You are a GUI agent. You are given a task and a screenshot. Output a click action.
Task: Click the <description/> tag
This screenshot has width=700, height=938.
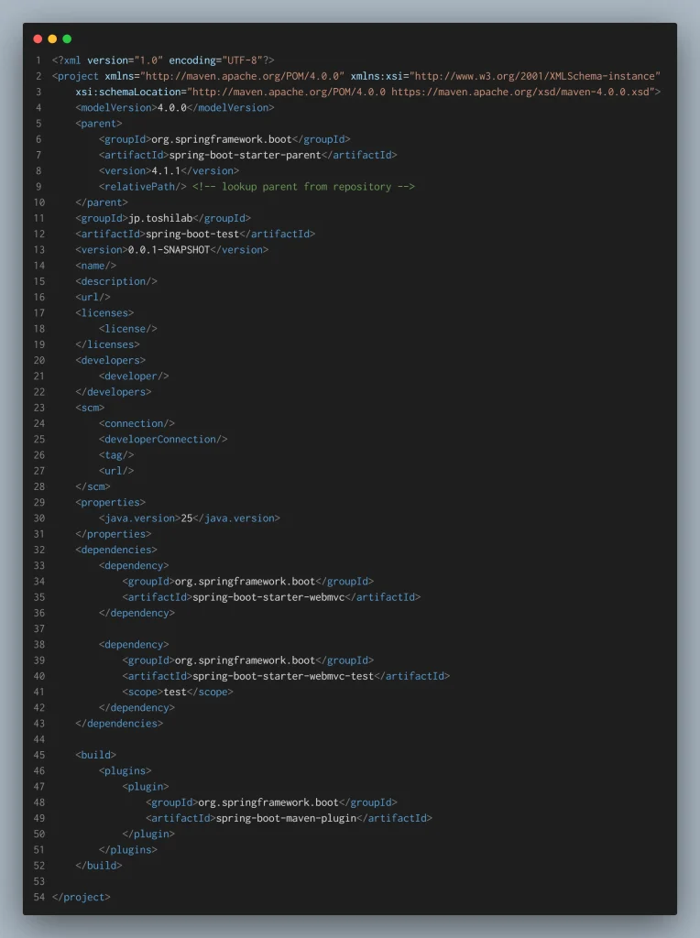pos(116,281)
